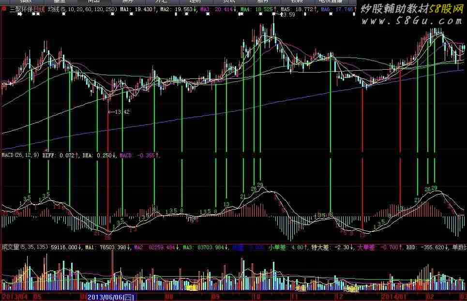Screen dimensions: 467x301
Task: Jump to month 09 on the time axis
Action: (x=215, y=297)
